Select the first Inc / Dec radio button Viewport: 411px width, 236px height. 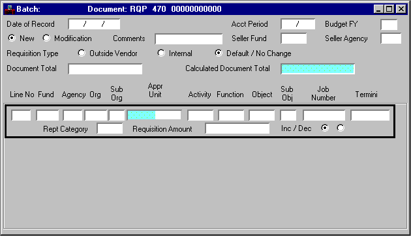pyautogui.click(x=325, y=128)
